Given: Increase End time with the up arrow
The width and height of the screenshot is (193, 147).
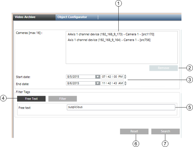Looking at the screenshot, I should 125,82.
